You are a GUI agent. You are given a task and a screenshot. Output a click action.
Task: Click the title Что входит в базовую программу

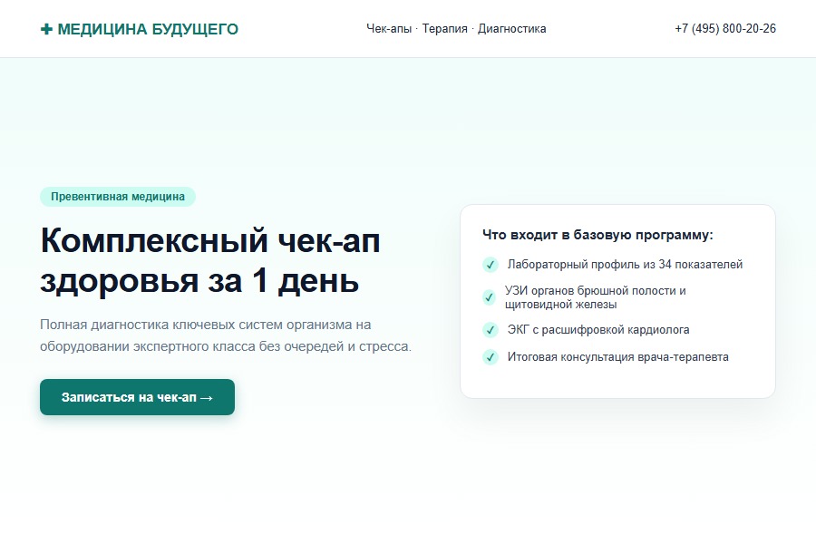coord(597,235)
